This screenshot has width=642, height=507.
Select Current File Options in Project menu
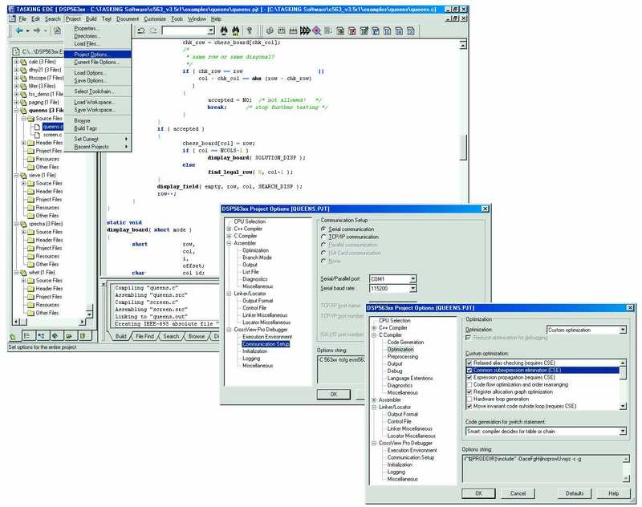96,62
